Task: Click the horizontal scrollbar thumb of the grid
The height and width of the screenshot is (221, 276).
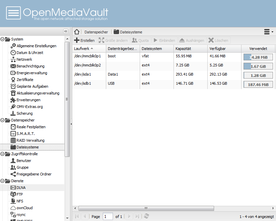Action: point(146,209)
